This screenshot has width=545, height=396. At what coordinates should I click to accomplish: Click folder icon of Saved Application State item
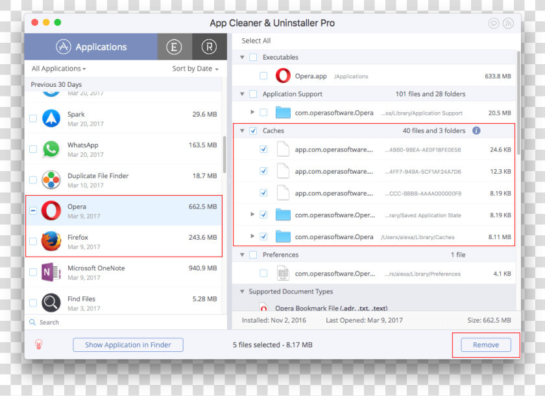coord(283,215)
